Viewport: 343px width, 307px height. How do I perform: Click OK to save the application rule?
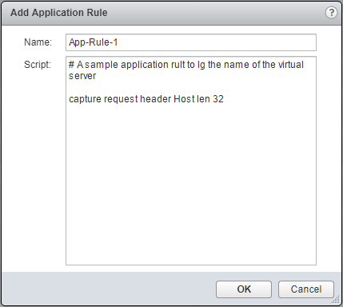point(244,289)
